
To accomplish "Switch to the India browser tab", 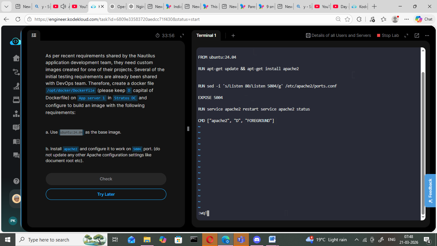I will pos(174,6).
